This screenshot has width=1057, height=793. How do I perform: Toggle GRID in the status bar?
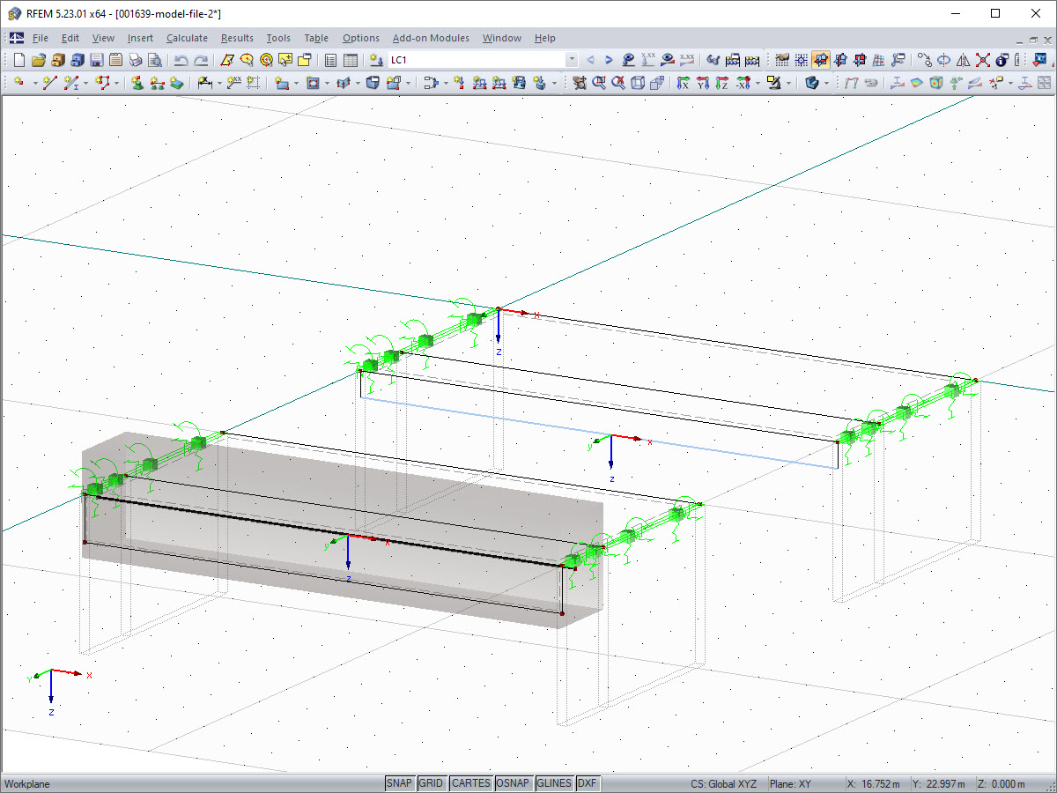pyautogui.click(x=431, y=783)
